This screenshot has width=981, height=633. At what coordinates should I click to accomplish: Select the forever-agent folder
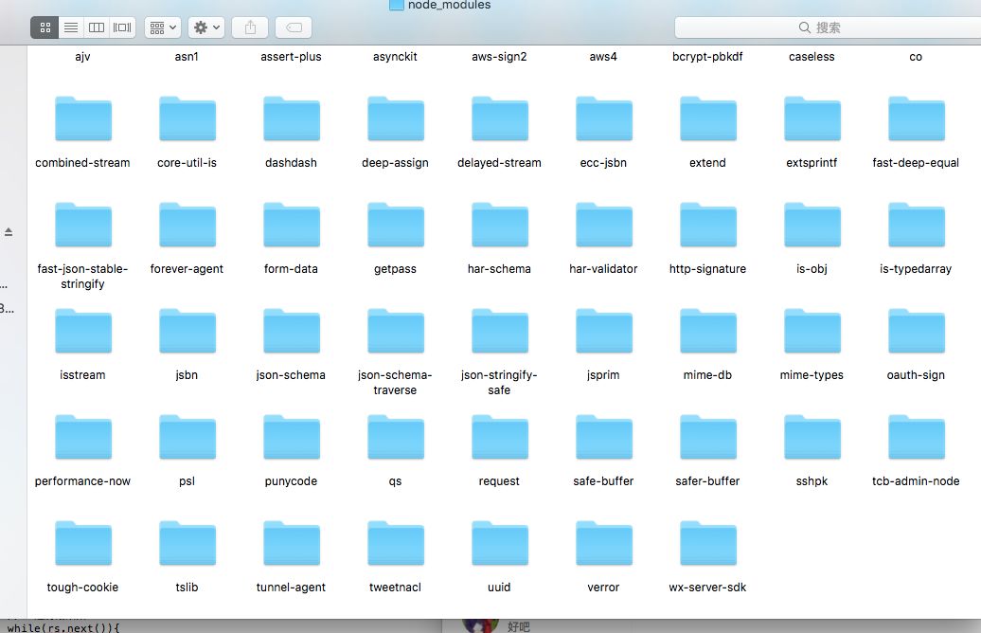coord(187,225)
